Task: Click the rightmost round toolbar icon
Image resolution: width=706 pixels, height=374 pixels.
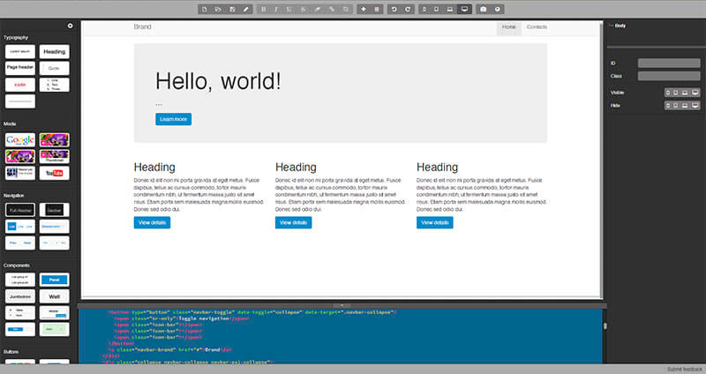Action: tap(497, 10)
